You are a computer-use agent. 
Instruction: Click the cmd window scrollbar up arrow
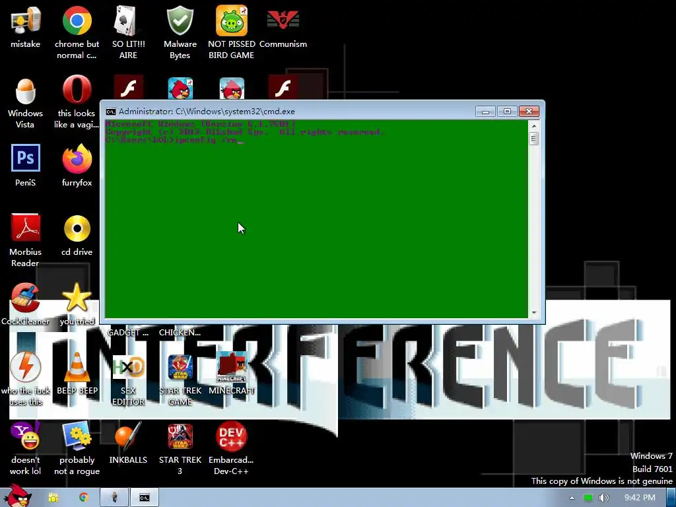533,126
